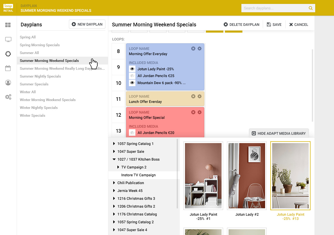Screen dimensions: 334x235
Task: Open the dashboard grid icon in sidebar
Action: tap(8, 25)
